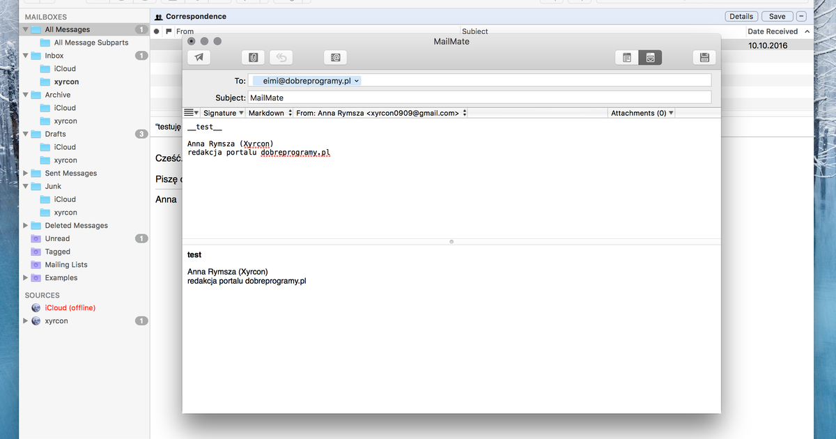Select the Examples smart mailbox icon
This screenshot has width=836, height=439.
[x=36, y=277]
